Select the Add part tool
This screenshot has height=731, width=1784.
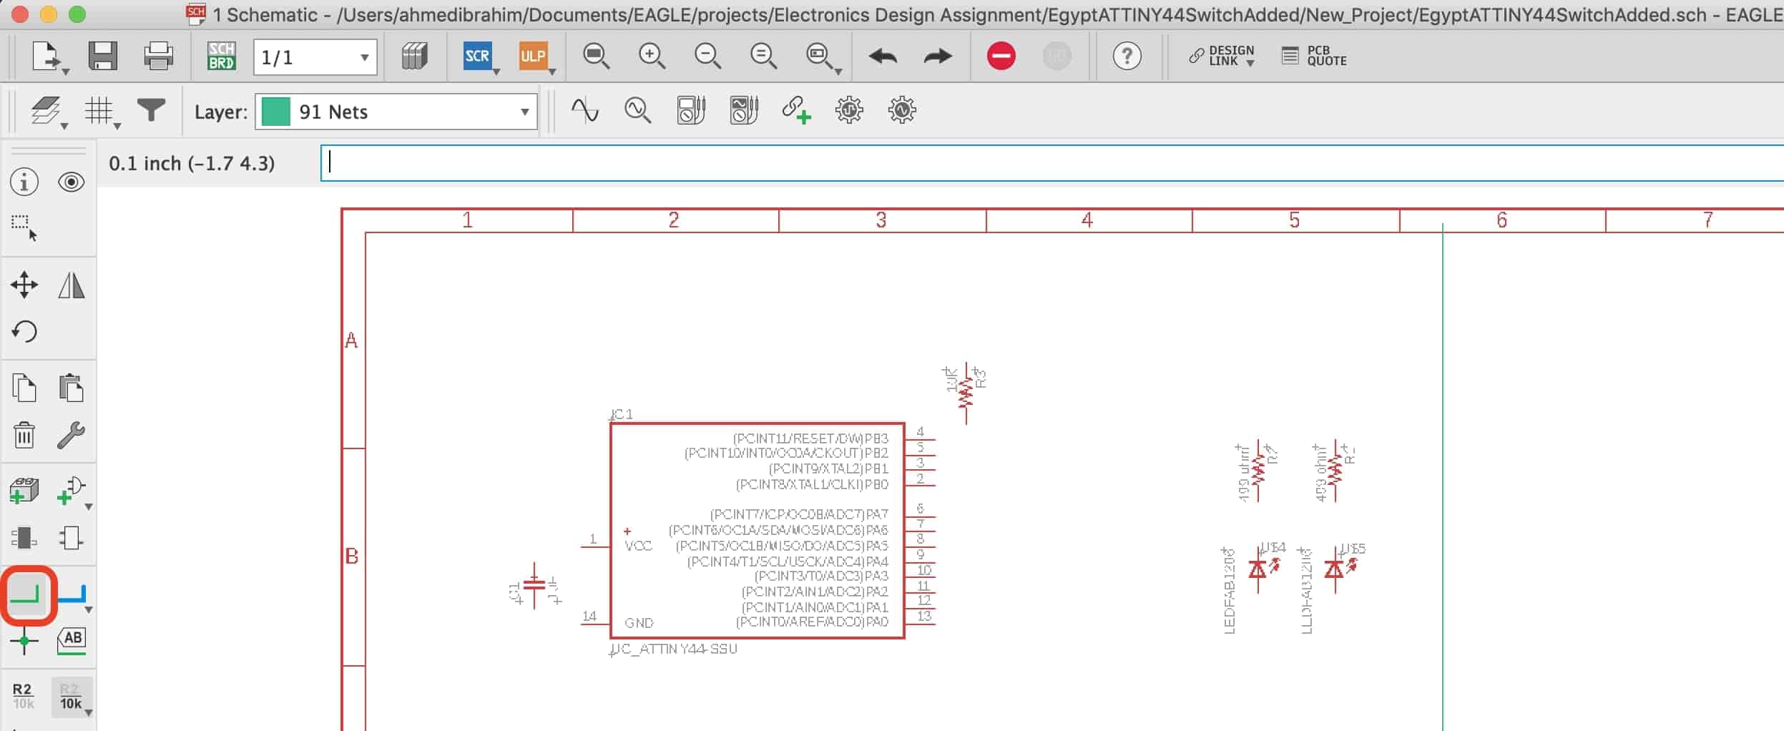click(x=24, y=491)
